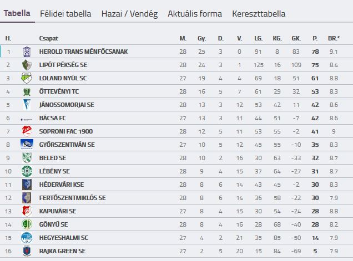Click Öttevényi TC team crest
The width and height of the screenshot is (353, 261).
27,91
